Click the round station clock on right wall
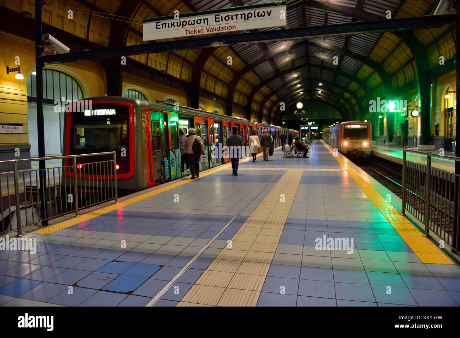 click(415, 113)
